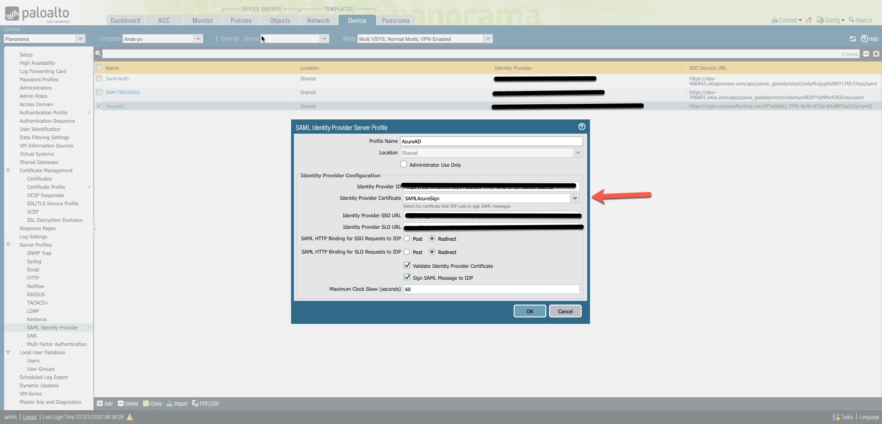Open the Mode dropdown

point(488,39)
